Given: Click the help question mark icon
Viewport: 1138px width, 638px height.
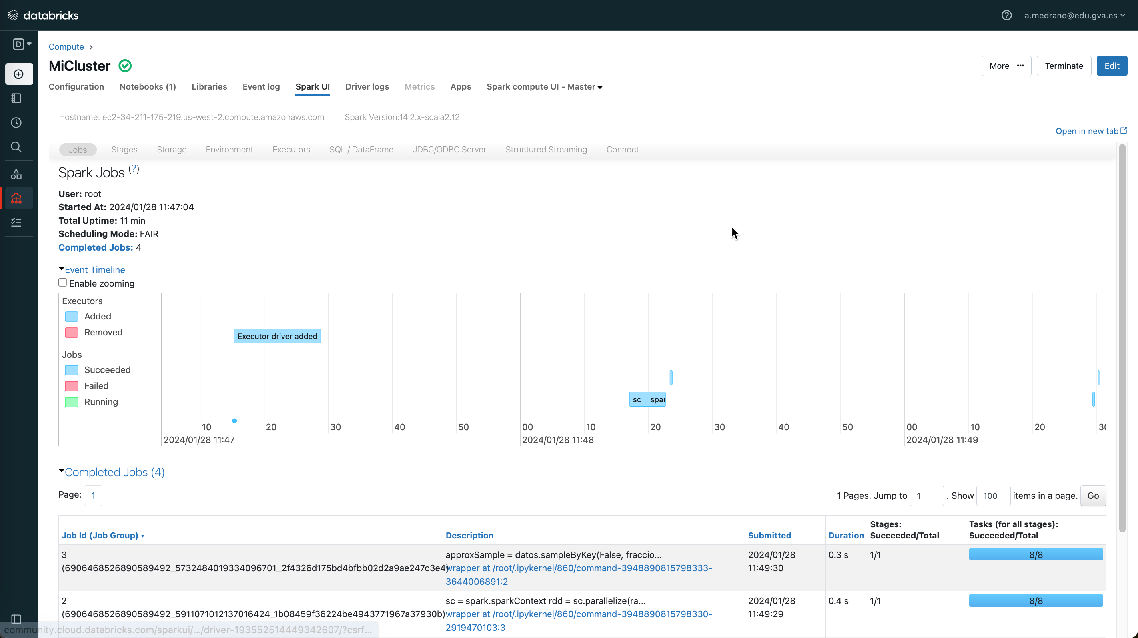Looking at the screenshot, I should point(1008,15).
